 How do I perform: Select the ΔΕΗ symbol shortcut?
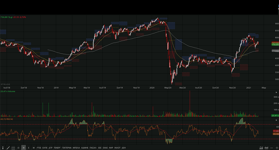124,148
